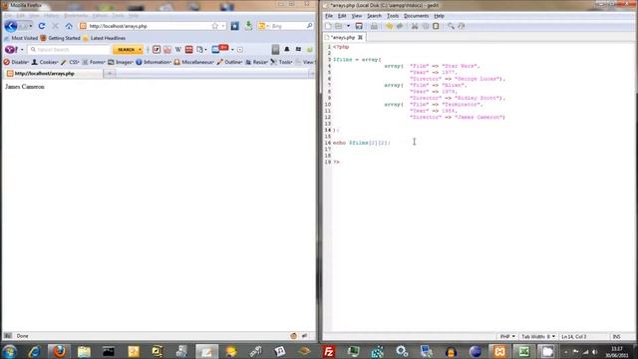Click the bell icon in Yahoo toolbar
638x359 pixels.
[287, 49]
